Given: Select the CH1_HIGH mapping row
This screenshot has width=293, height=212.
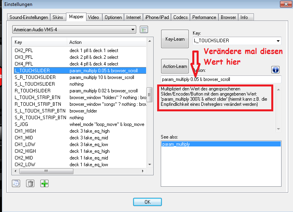Looking at the screenshot, I should click(x=80, y=131).
